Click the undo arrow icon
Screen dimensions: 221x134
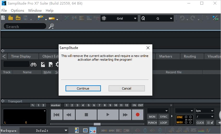pos(182,18)
